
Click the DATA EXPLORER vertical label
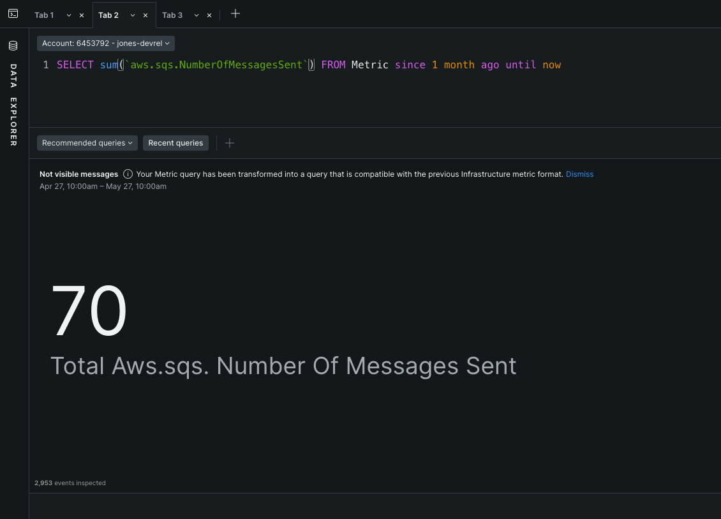coord(13,105)
